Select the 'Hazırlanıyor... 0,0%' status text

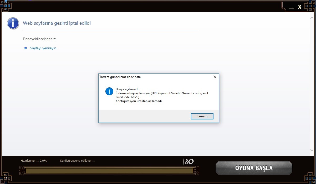click(34, 161)
